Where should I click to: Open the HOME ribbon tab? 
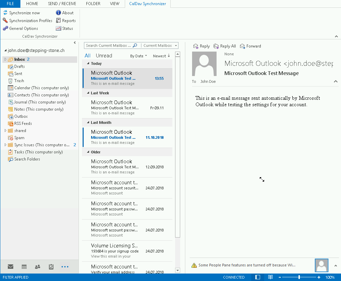32,4
